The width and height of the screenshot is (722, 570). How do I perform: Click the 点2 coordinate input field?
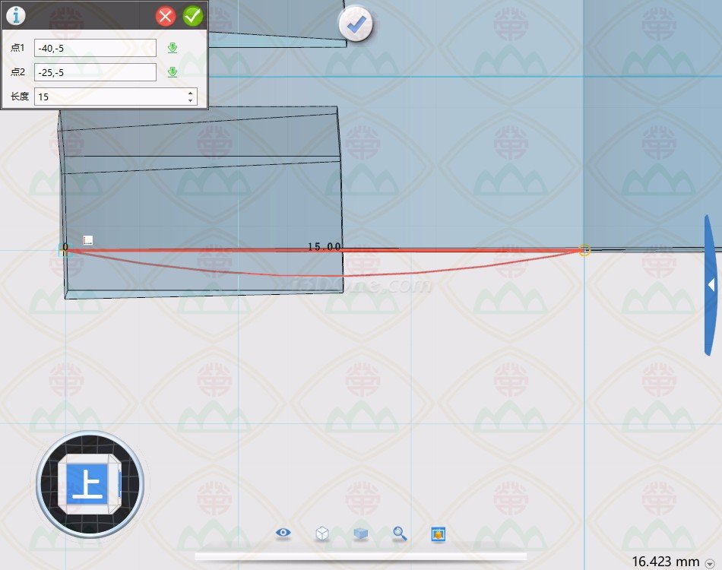tap(95, 72)
